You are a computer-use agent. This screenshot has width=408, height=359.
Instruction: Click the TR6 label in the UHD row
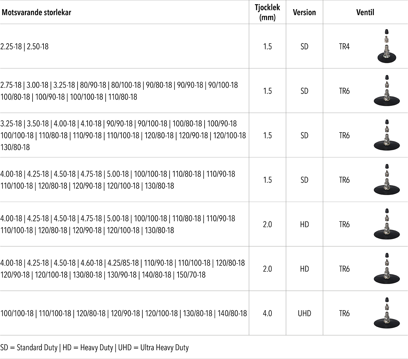344,313
